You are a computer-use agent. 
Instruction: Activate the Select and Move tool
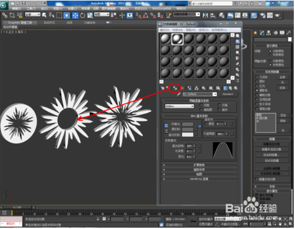click(x=75, y=15)
